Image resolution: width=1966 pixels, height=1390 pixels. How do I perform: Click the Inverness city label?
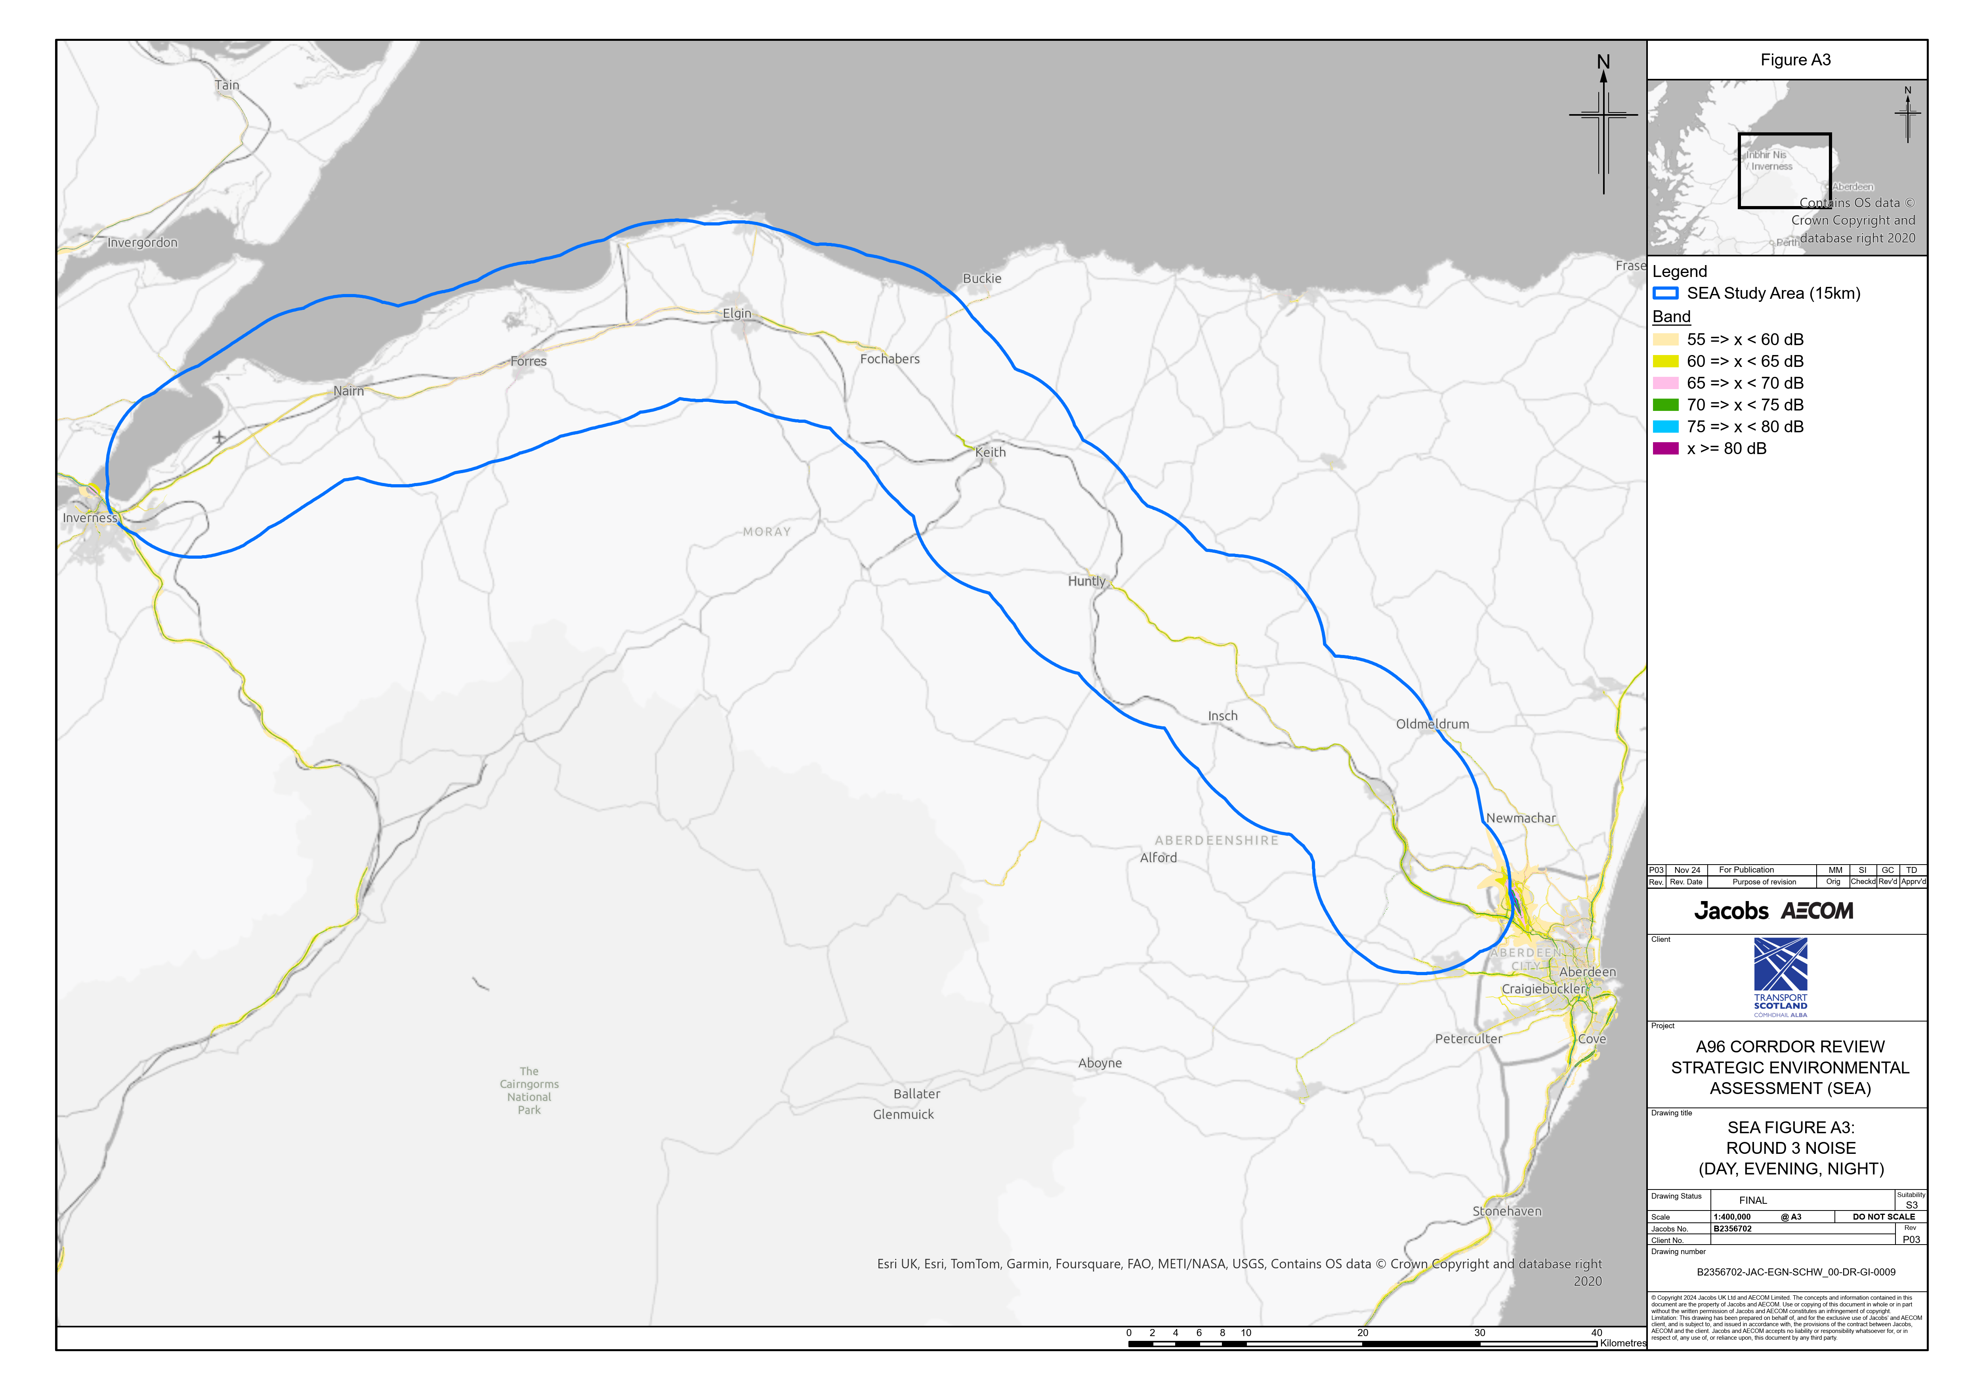point(90,518)
